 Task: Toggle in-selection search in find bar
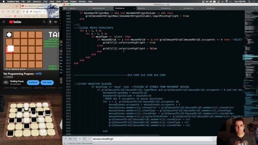click(85, 139)
